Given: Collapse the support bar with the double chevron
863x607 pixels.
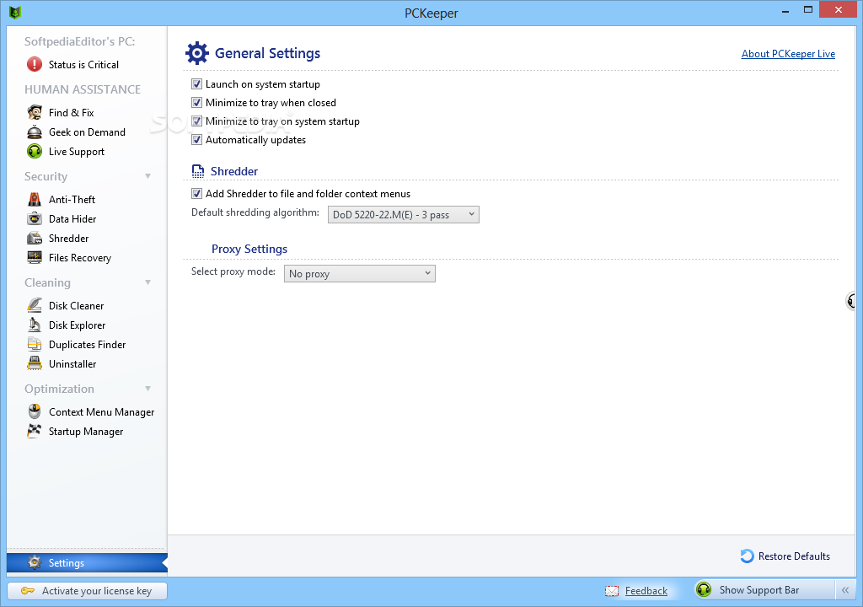Looking at the screenshot, I should (844, 590).
